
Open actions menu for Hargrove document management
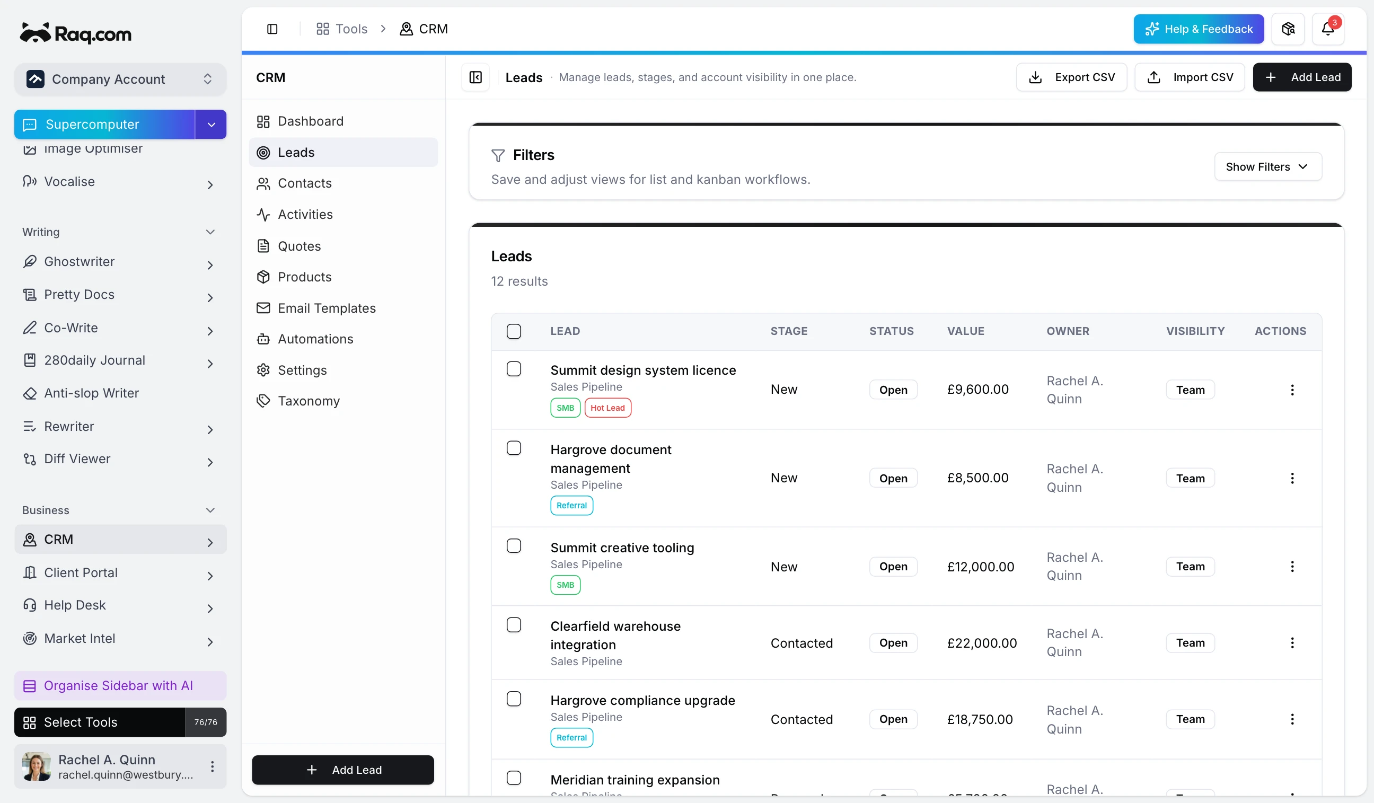click(x=1292, y=478)
